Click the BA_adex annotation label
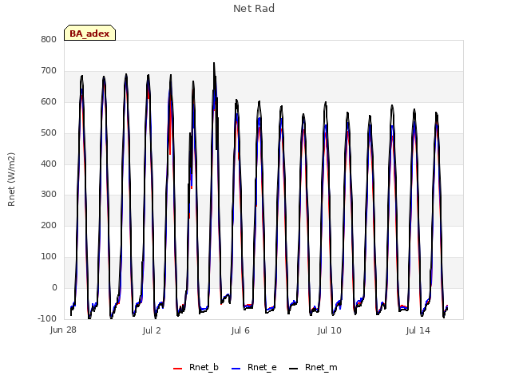This screenshot has height=383, width=511. (x=89, y=33)
